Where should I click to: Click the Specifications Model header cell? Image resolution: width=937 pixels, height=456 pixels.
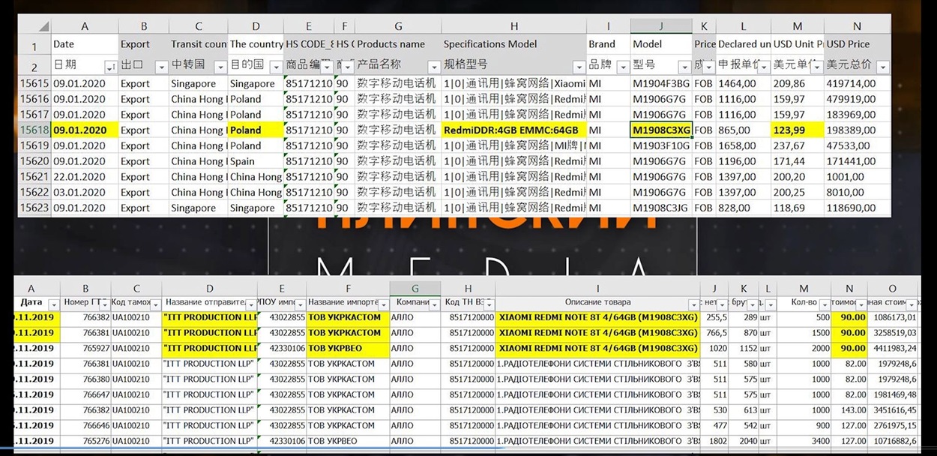point(514,43)
